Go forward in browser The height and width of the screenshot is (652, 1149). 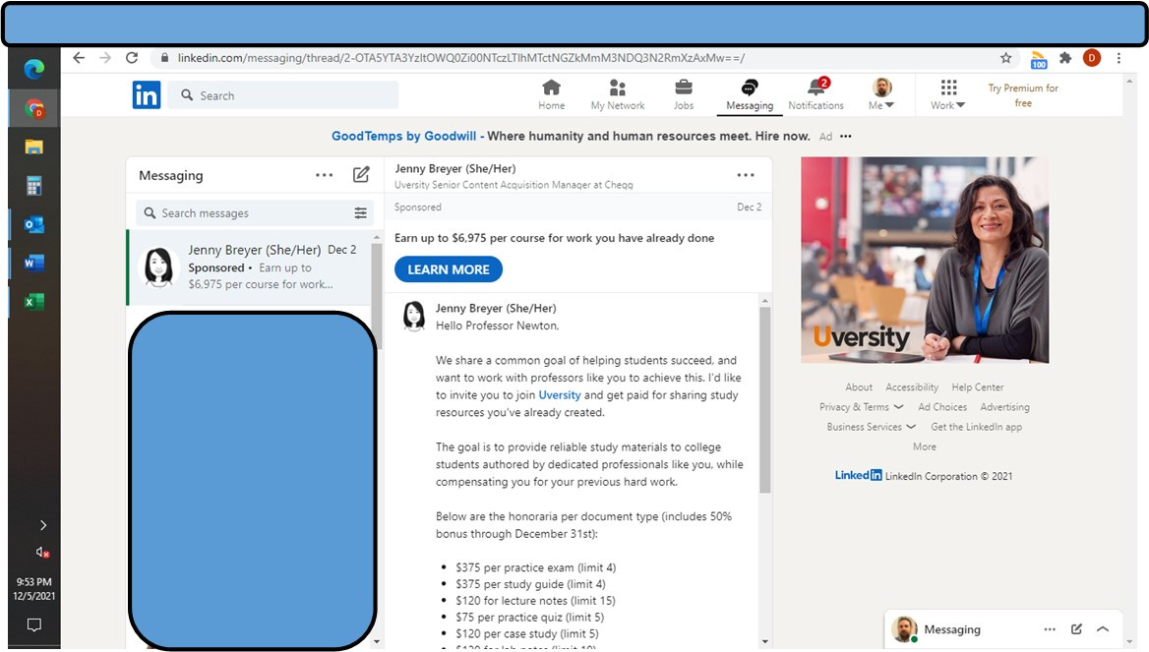click(105, 58)
